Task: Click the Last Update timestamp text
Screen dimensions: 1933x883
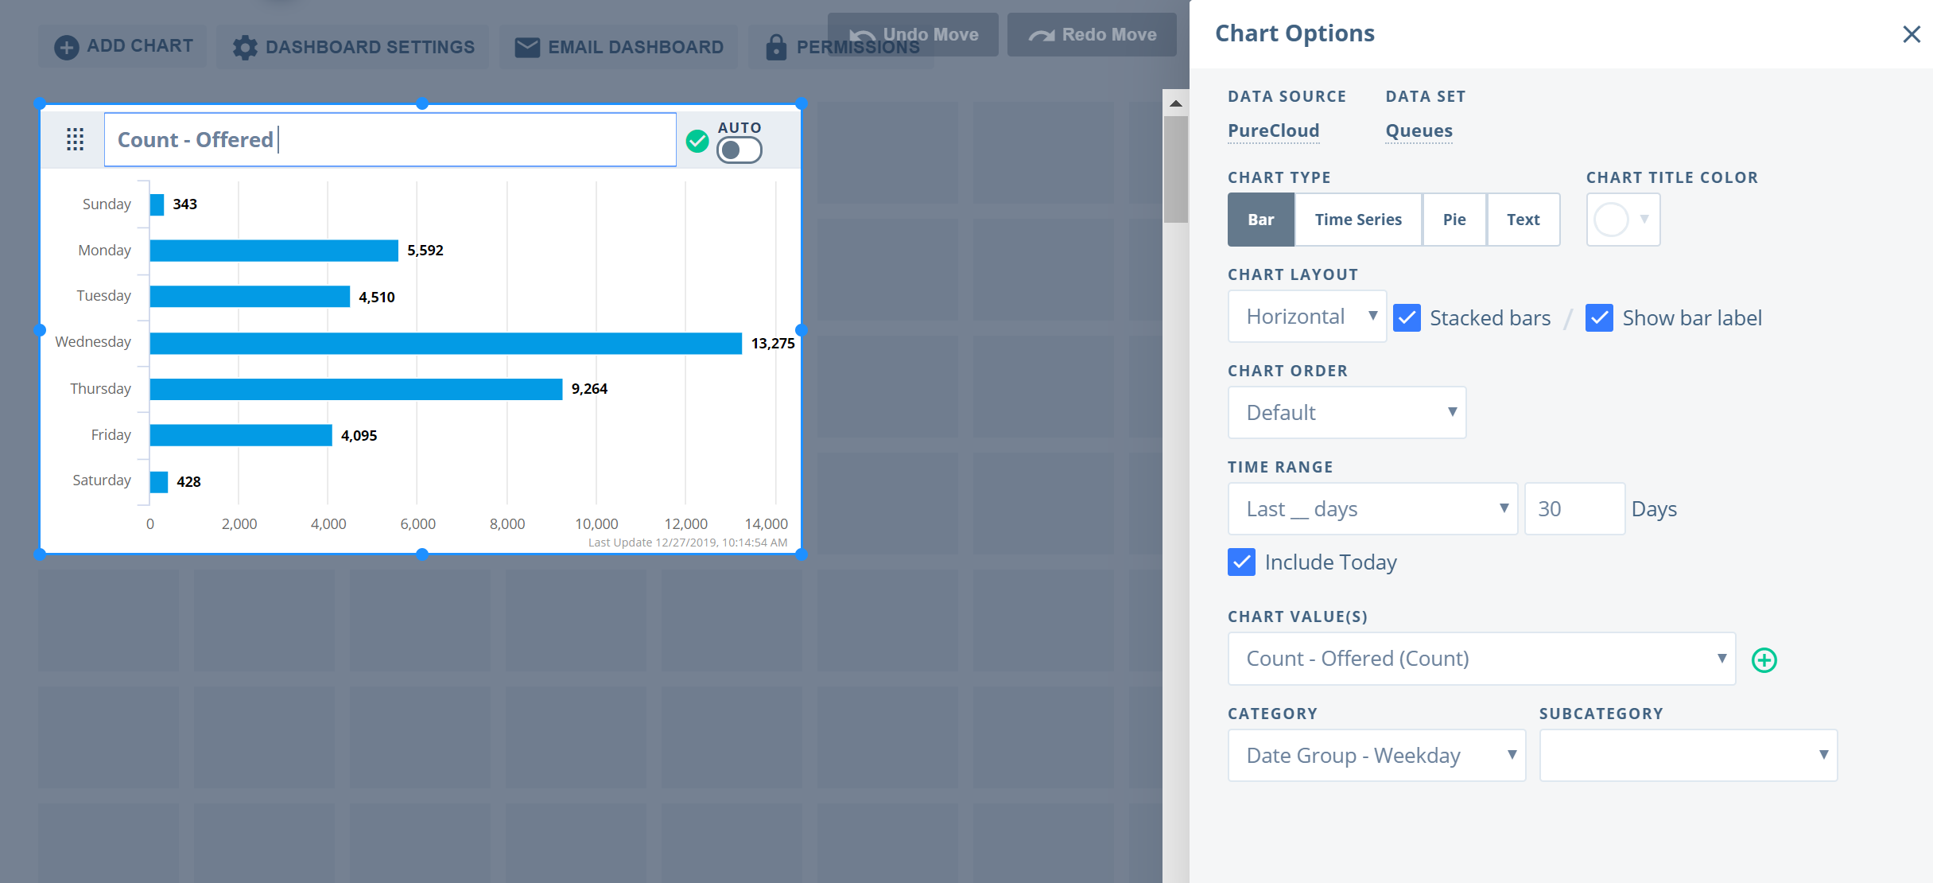Action: (688, 543)
